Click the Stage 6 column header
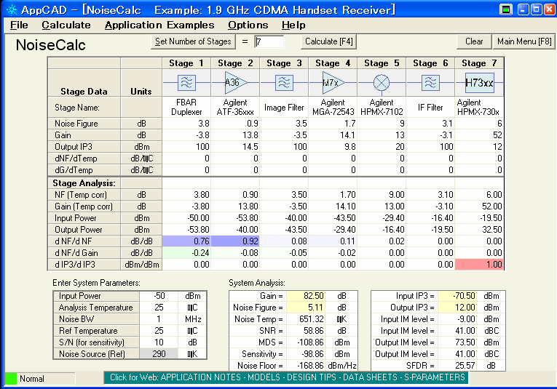Viewport: 557px width, 389px height. pyautogui.click(x=430, y=63)
